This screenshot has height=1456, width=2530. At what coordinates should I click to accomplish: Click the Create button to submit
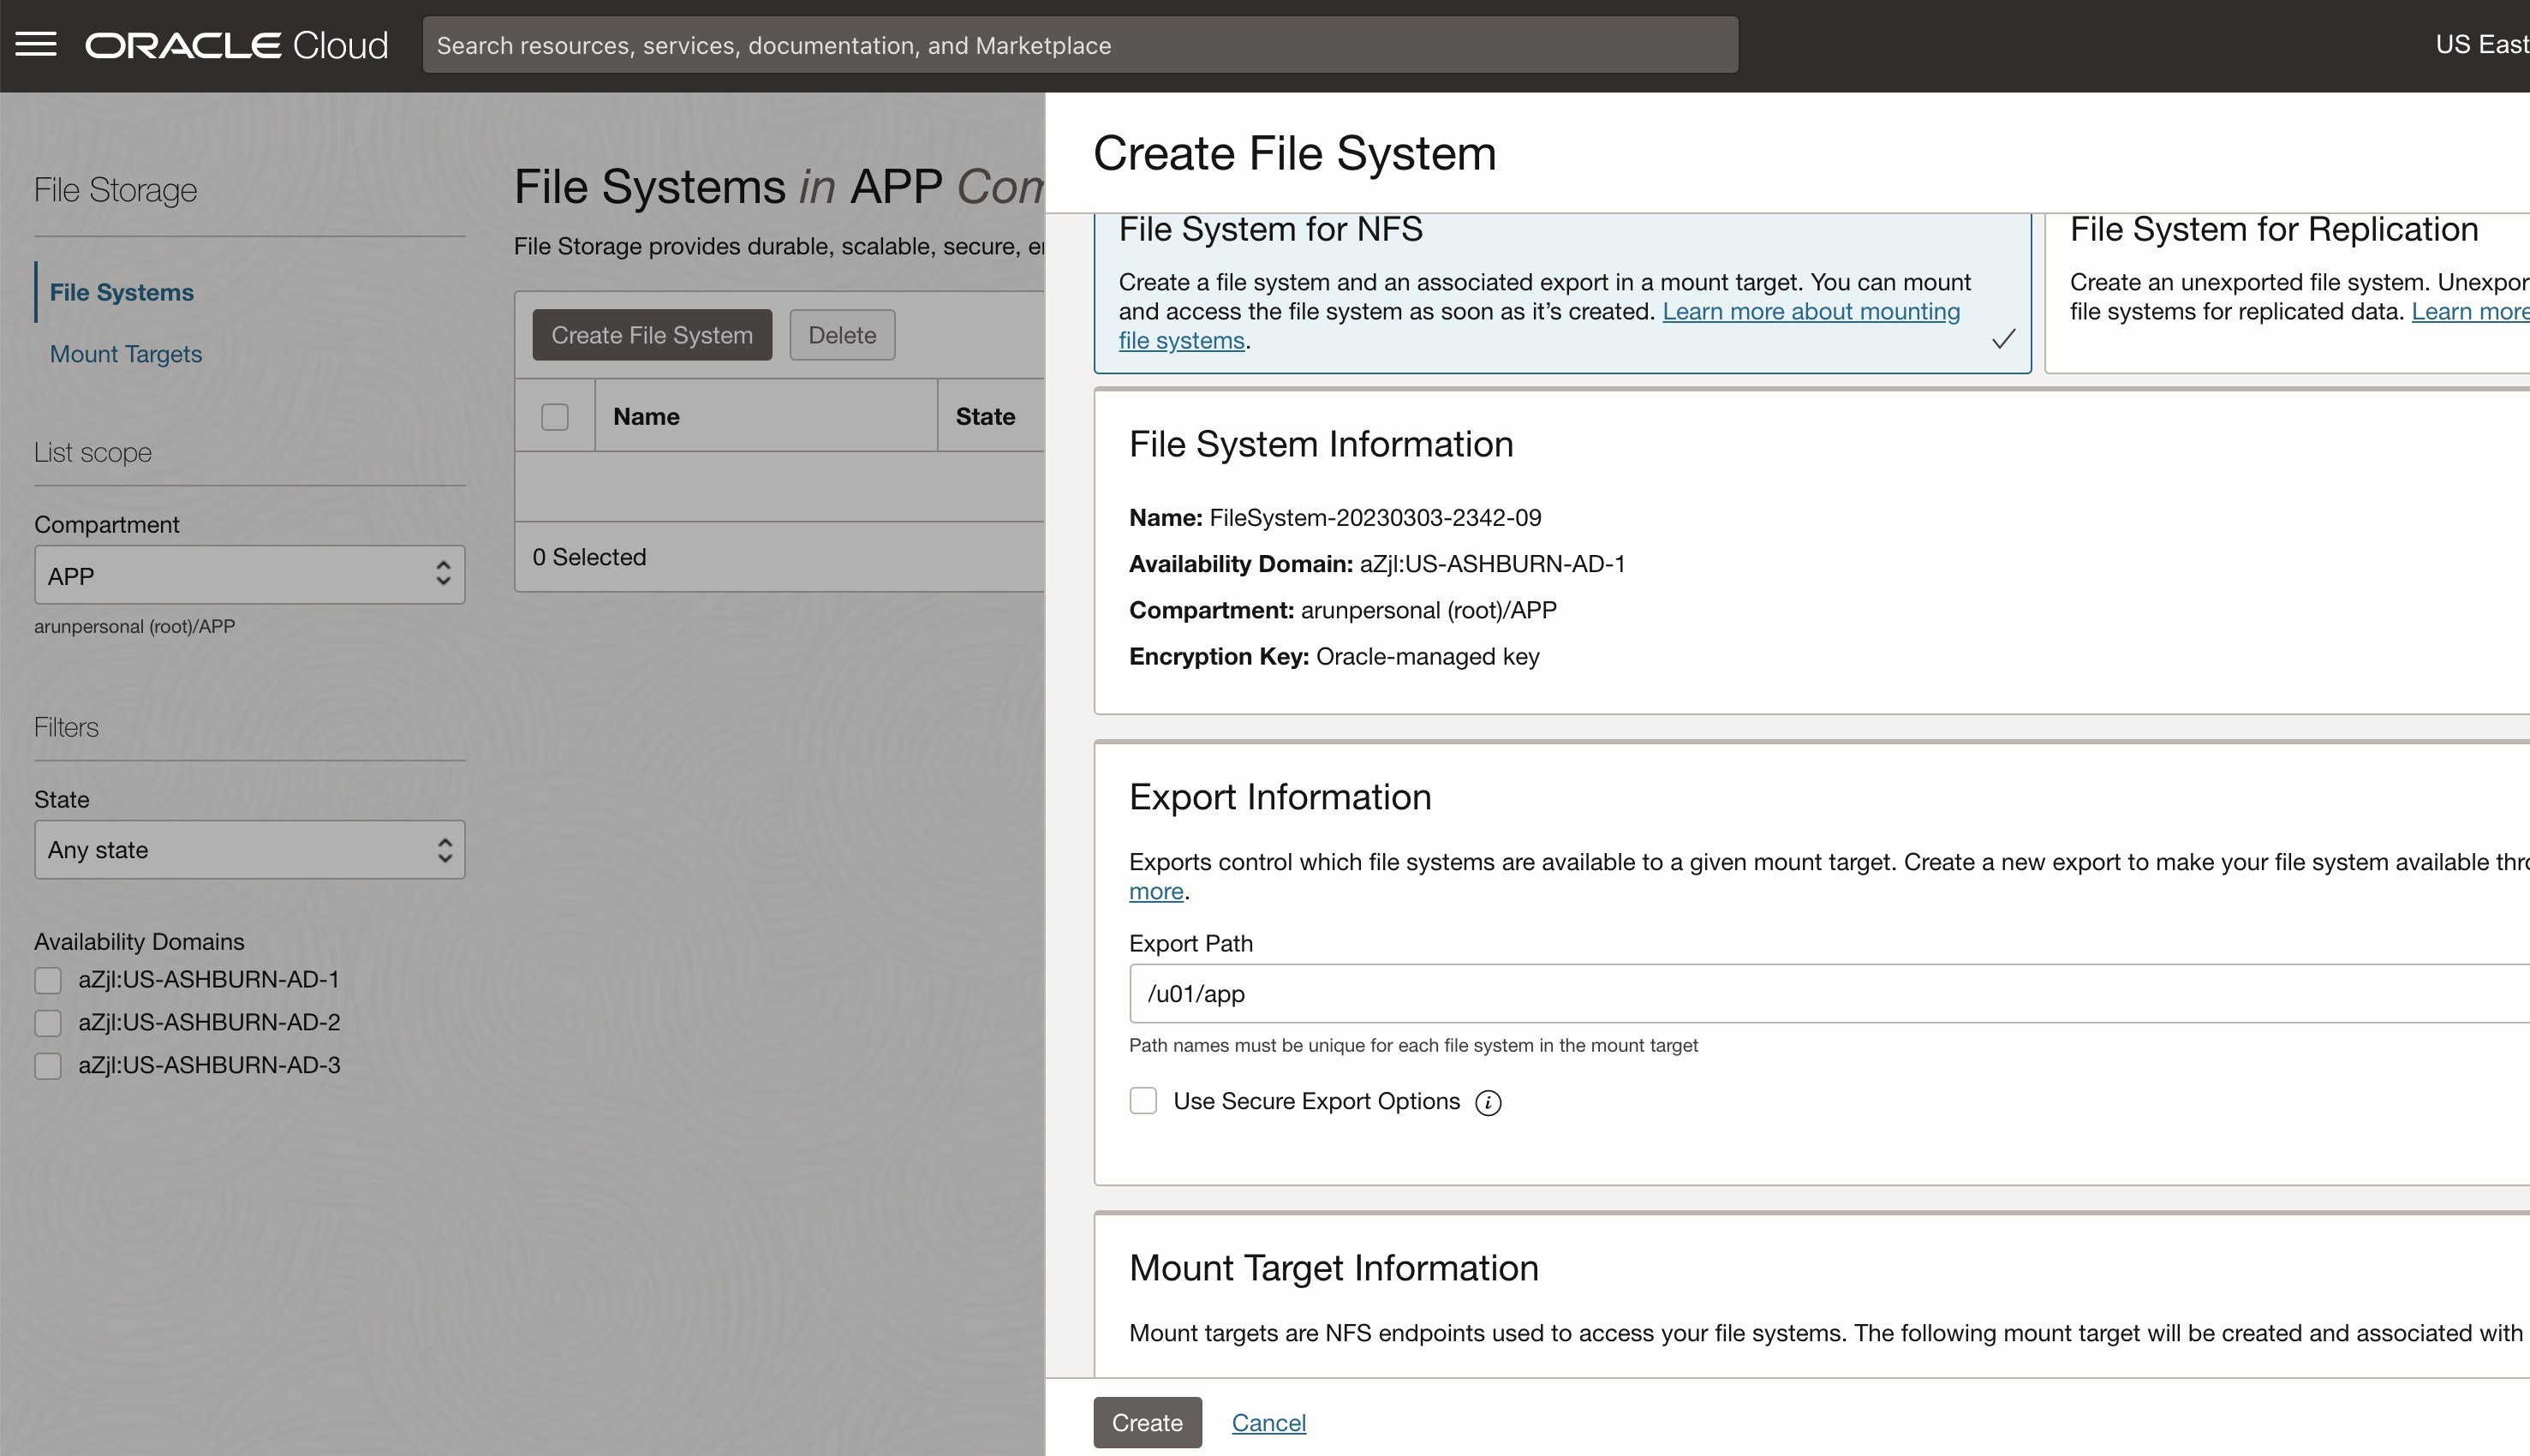1147,1422
